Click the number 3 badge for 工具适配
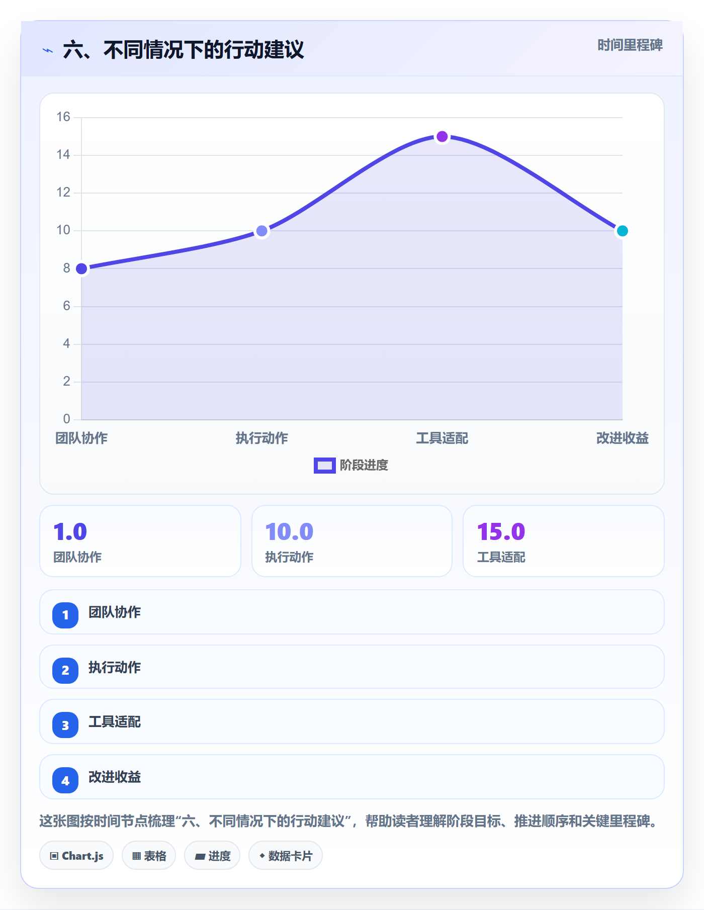Image resolution: width=704 pixels, height=910 pixels. coord(65,725)
